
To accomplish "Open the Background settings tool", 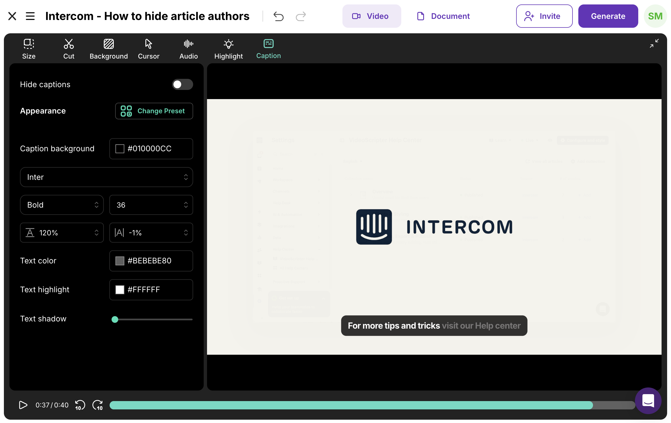I will [109, 49].
